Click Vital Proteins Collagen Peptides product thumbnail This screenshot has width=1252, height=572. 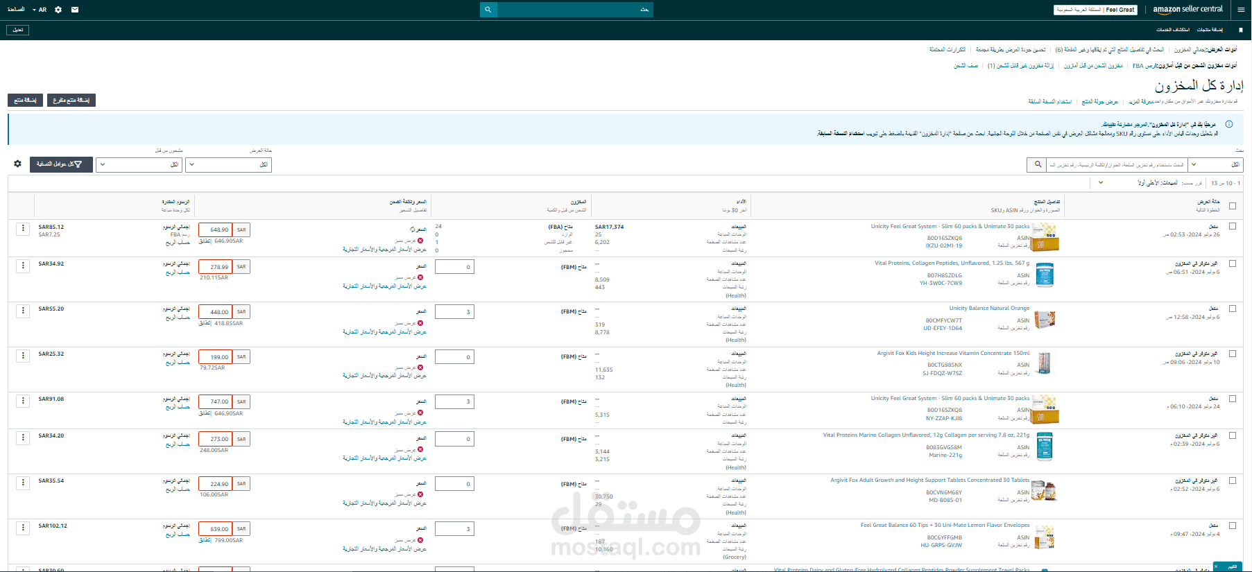coord(1045,275)
